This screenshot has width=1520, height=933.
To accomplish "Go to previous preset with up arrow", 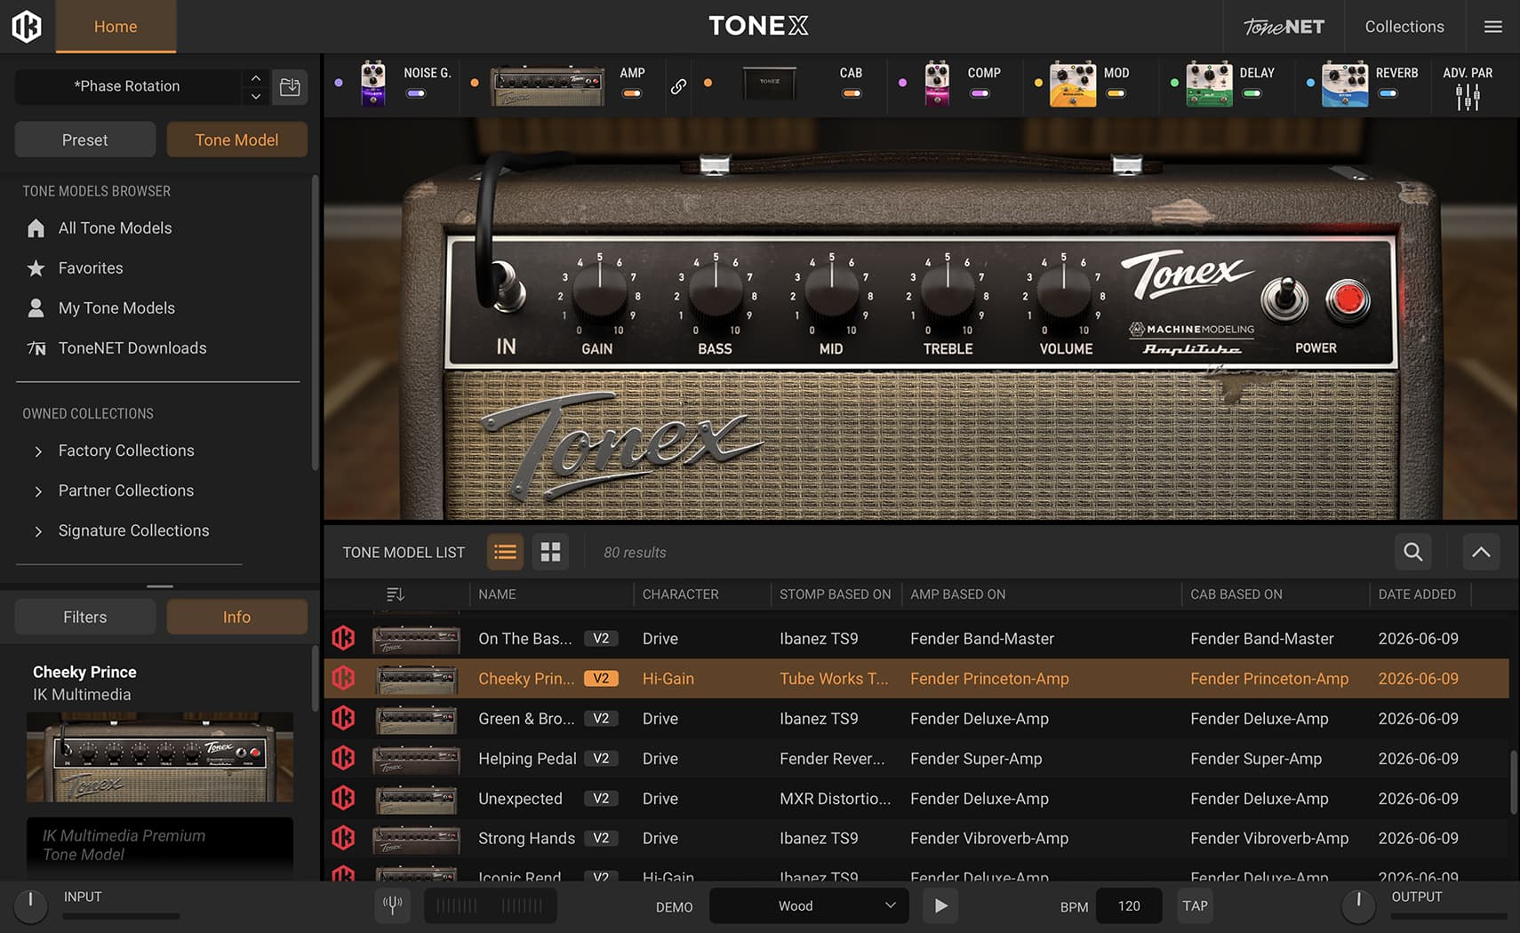I will pos(255,78).
